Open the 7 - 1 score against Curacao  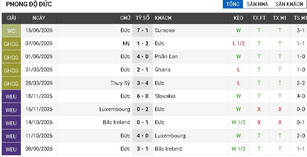pyautogui.click(x=143, y=30)
